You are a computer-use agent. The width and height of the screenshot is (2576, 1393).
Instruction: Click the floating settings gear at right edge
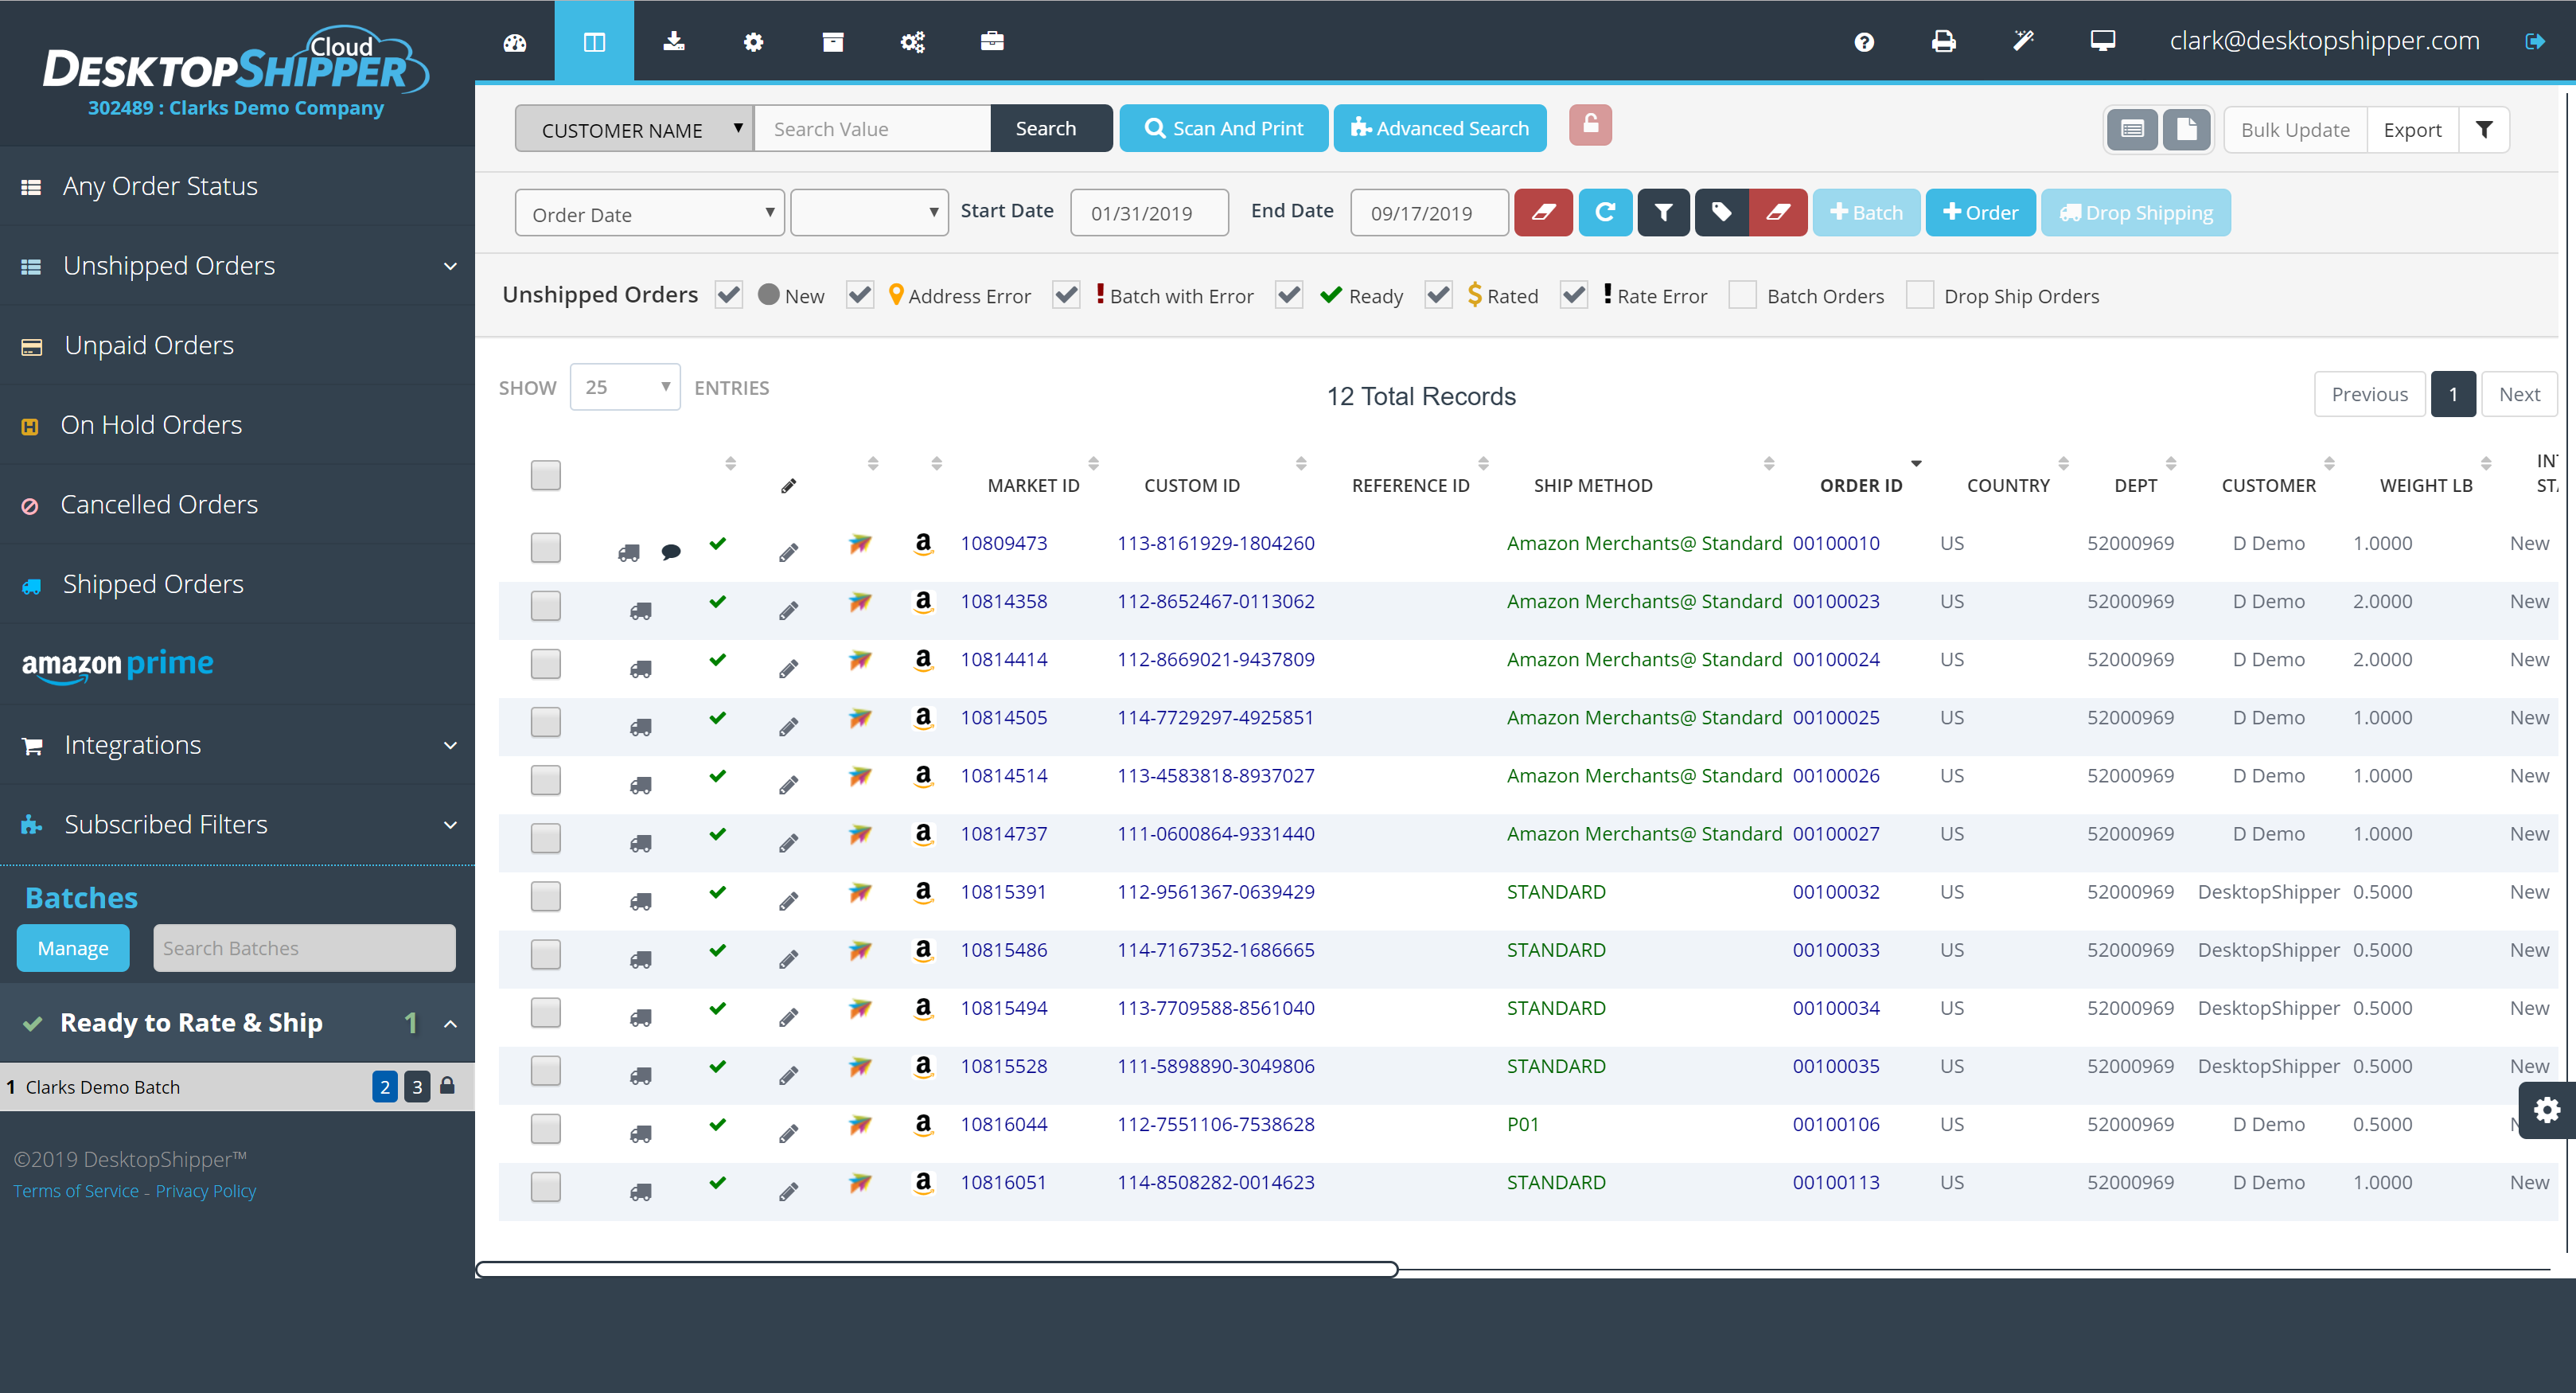(2546, 1110)
